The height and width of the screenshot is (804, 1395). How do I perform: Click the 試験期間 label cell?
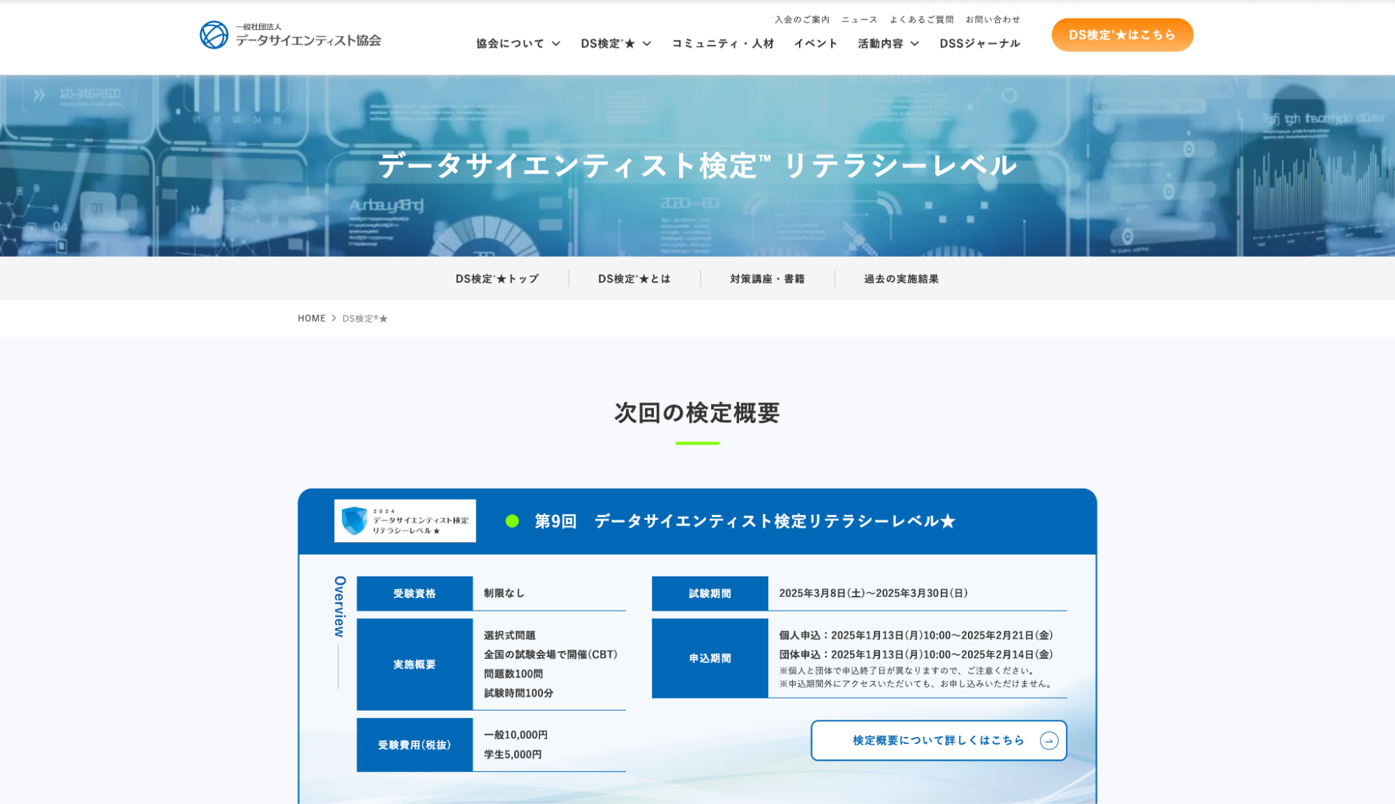click(710, 593)
